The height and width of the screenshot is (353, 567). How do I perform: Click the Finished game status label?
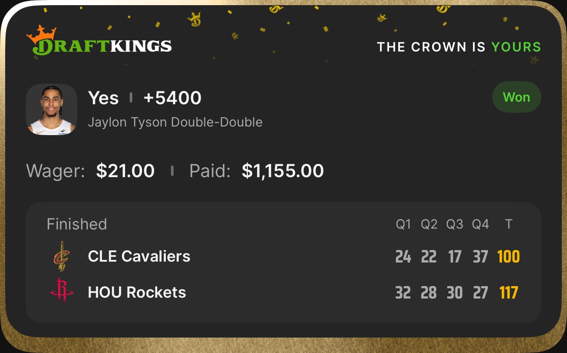(x=76, y=224)
